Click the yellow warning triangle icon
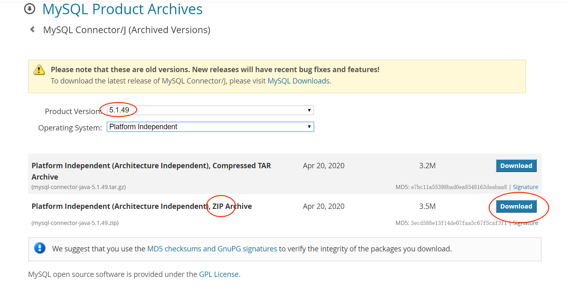 (x=39, y=70)
